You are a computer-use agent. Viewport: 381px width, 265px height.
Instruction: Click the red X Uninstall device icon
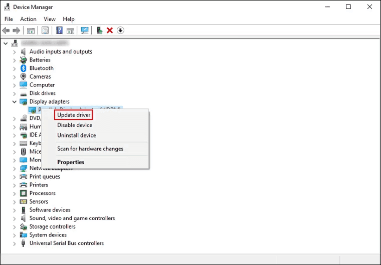pos(110,30)
